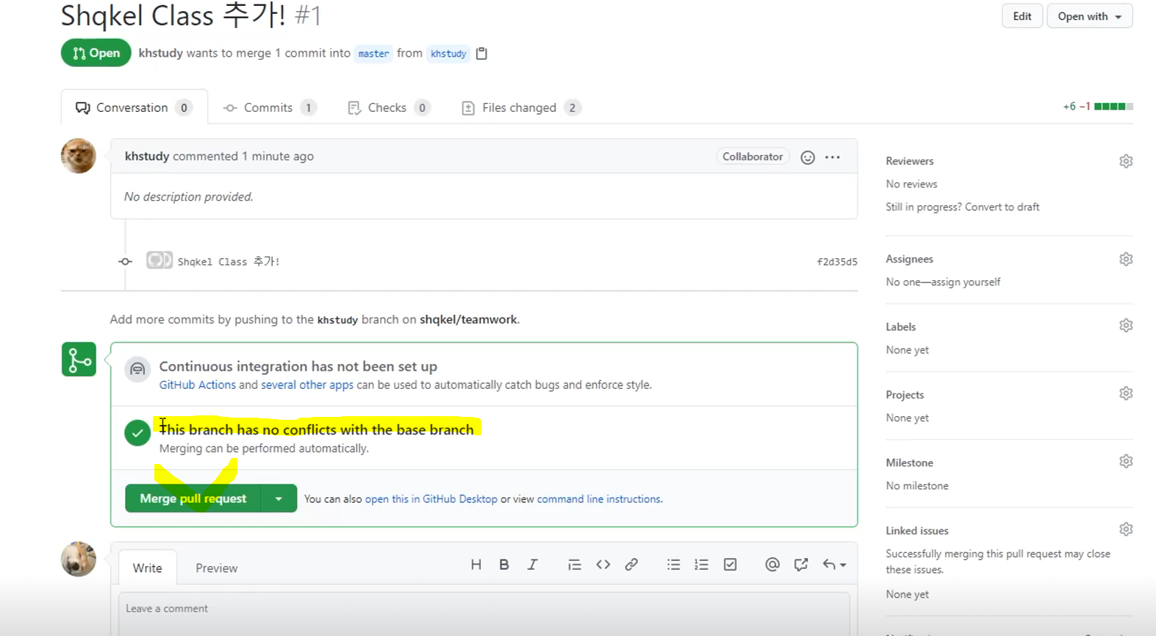Screen dimensions: 1156x636
Task: Open comment options three-dot menu
Action: pos(833,157)
